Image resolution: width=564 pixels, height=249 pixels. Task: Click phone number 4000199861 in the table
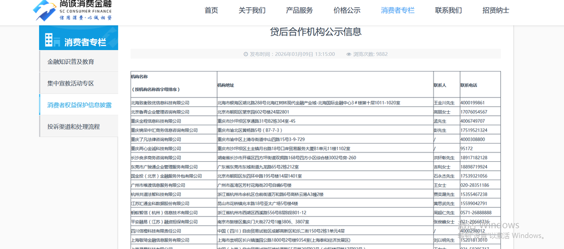473,103
